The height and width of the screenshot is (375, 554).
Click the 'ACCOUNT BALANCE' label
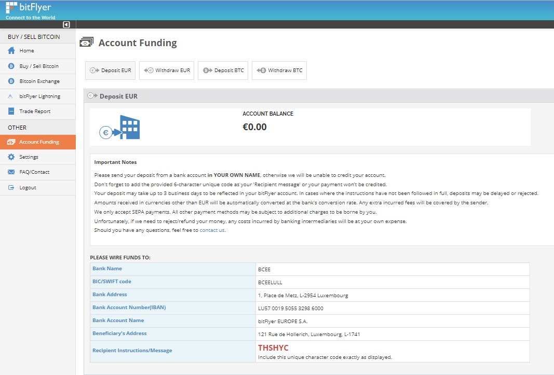click(268, 114)
